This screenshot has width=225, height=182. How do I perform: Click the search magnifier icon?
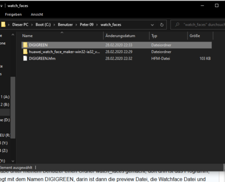tap(177, 25)
